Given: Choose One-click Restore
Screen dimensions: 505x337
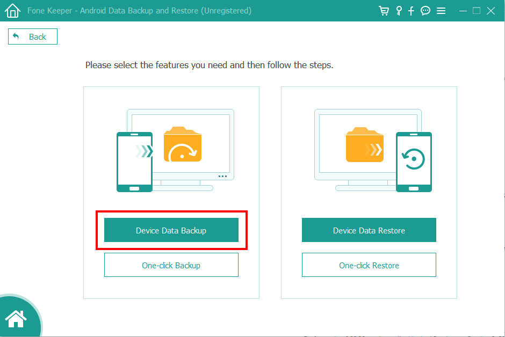Looking at the screenshot, I should click(x=369, y=265).
